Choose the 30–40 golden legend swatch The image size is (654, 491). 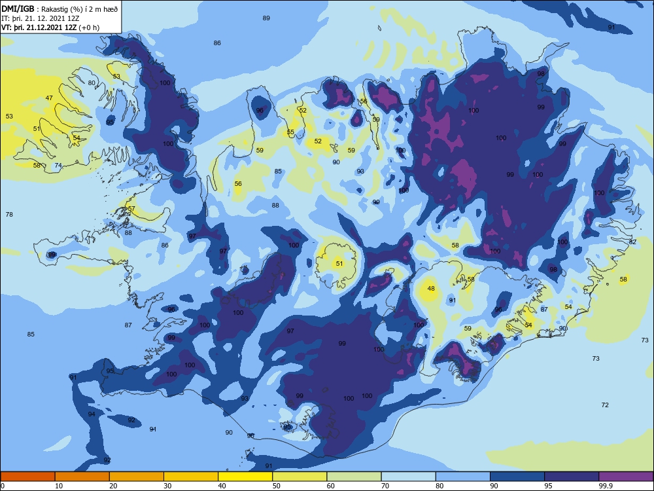[191, 477]
